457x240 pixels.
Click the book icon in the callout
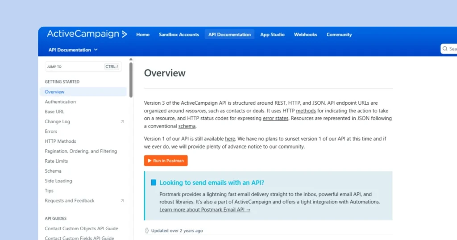(x=154, y=182)
